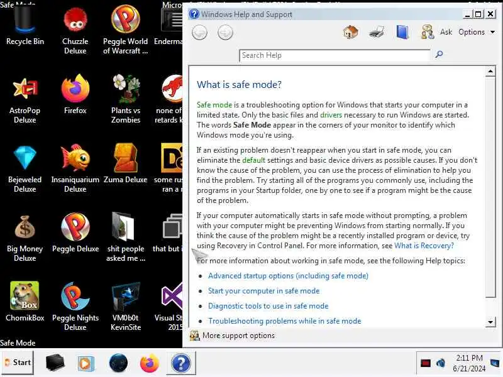Click the magnifier search button
This screenshot has width=503, height=377.
[439, 55]
